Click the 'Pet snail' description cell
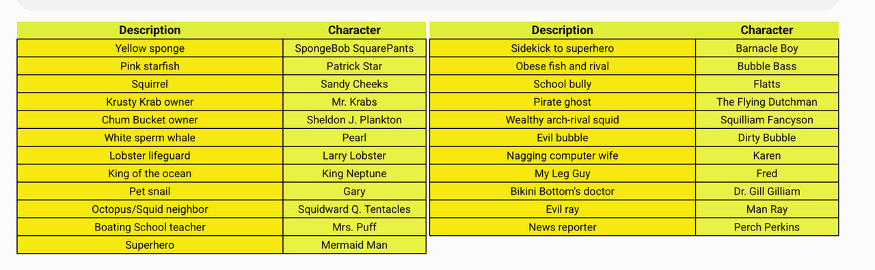The image size is (875, 270). (150, 191)
